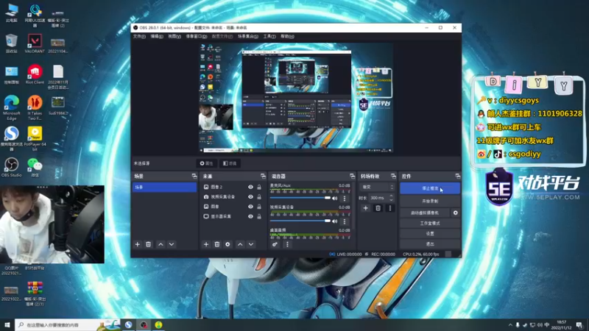Open PotPlayer 64 bit desktop shortcut
Screen dimensions: 589x331
(35, 138)
